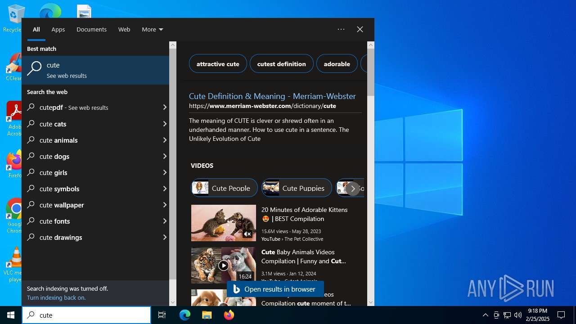
Task: Open the Start menu Windows icon
Action: point(11,315)
